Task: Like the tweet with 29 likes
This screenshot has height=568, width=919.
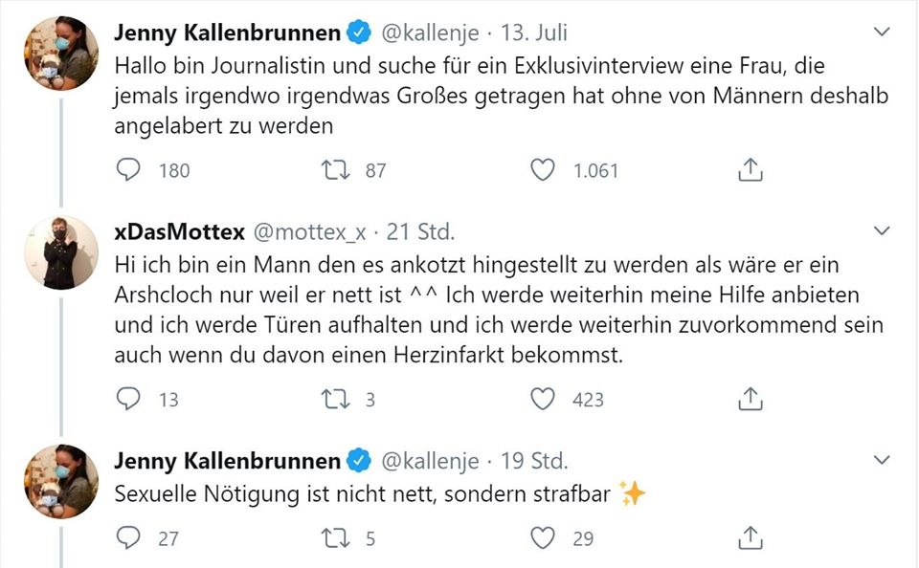Action: tap(543, 538)
